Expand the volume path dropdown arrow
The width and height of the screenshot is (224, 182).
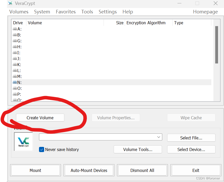coord(159,137)
